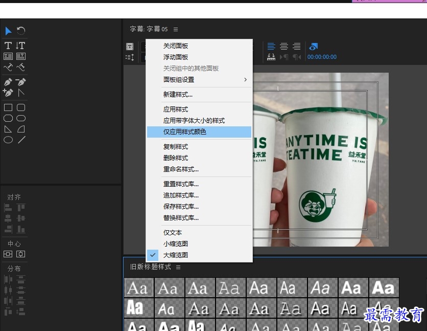Select the Convert Anchor Point tool
427x331 pixels.
(21, 93)
